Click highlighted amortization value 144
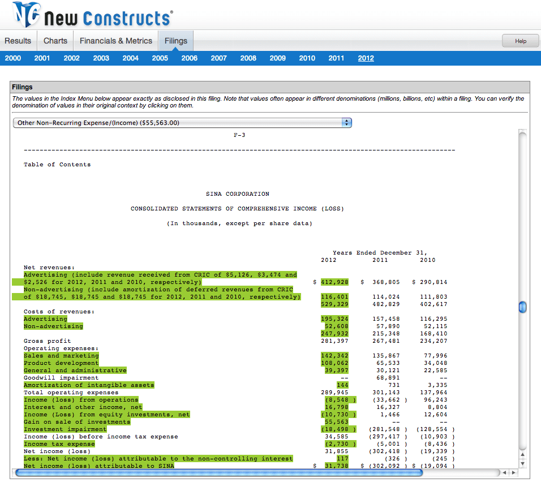This screenshot has height=491, width=541. (x=342, y=385)
